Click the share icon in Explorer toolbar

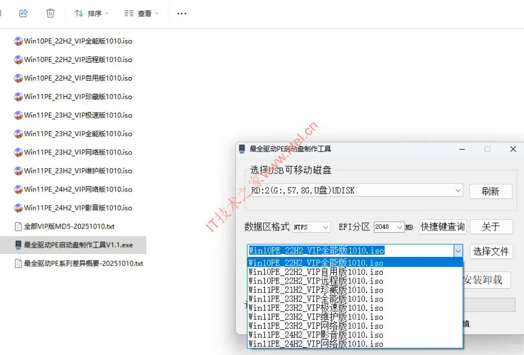click(23, 13)
